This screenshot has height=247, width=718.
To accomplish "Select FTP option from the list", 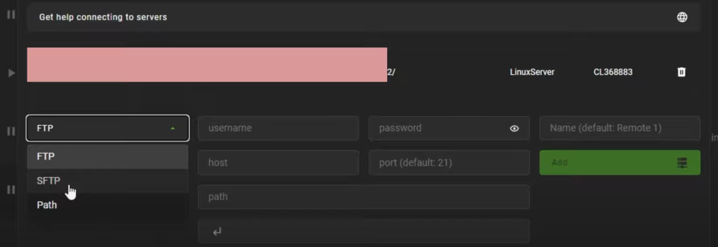I will [107, 157].
